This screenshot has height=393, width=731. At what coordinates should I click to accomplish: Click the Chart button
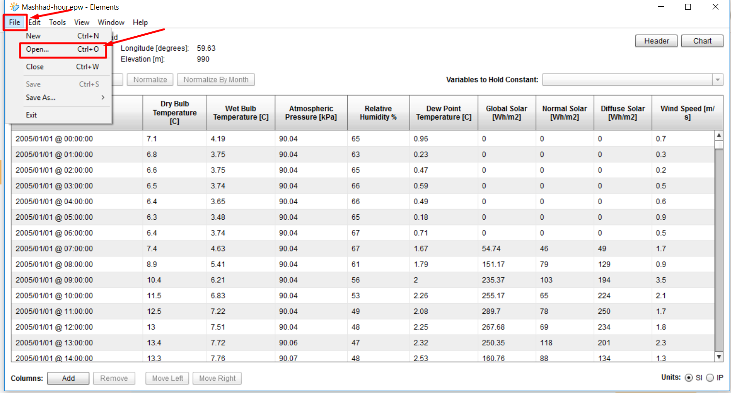(702, 41)
